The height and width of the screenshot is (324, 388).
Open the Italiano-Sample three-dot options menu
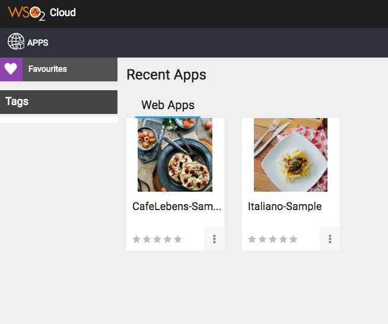[330, 239]
